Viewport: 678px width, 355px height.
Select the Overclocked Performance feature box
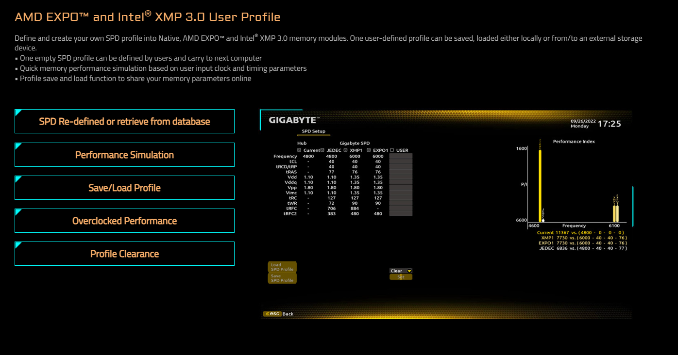[124, 221]
